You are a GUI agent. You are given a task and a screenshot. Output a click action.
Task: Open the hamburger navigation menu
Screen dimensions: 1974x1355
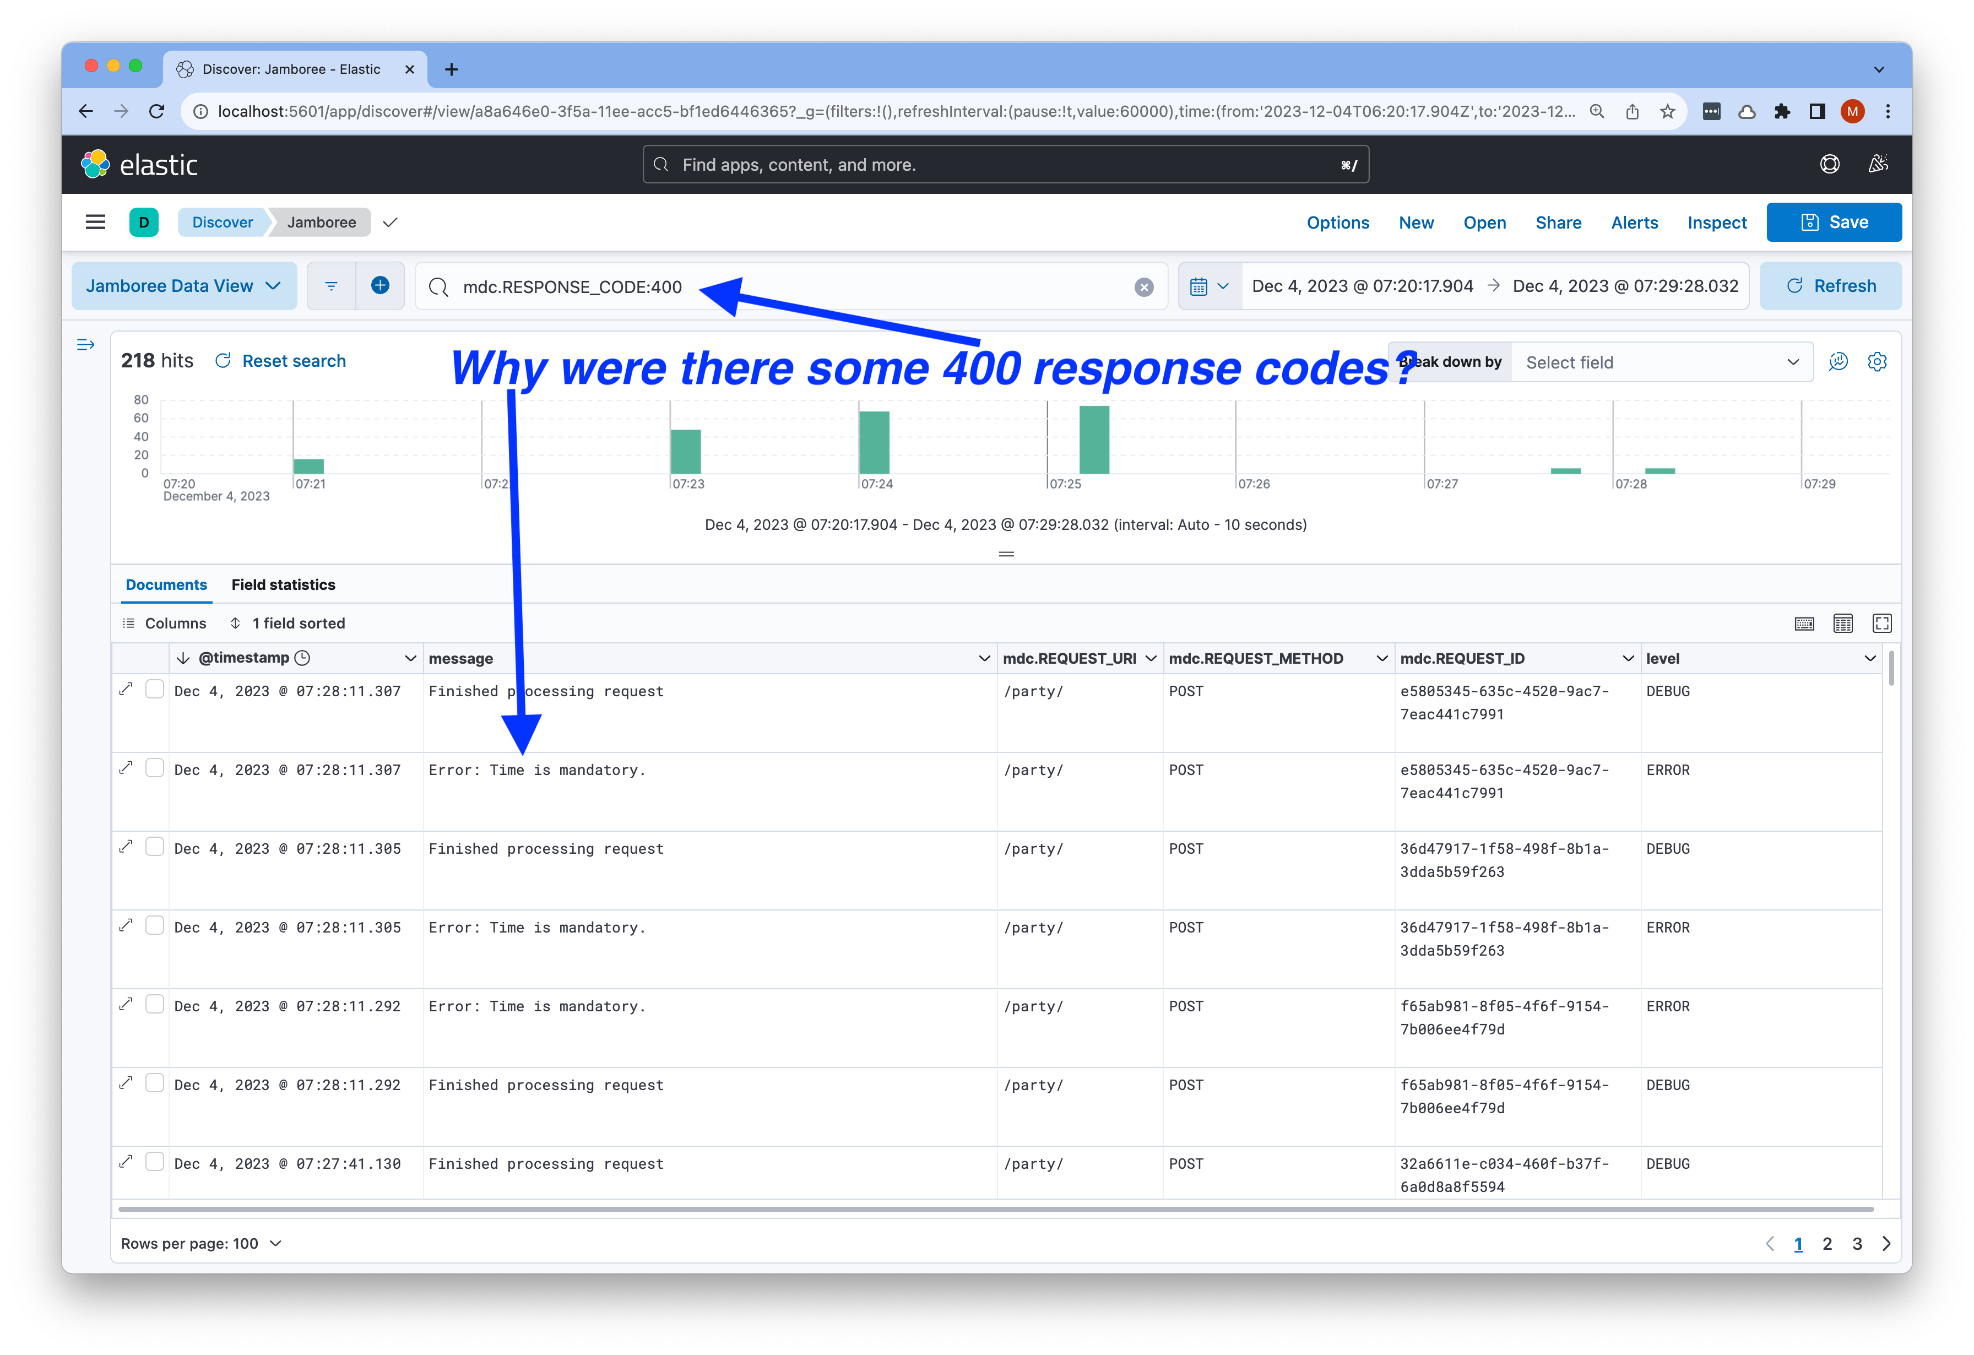95,223
